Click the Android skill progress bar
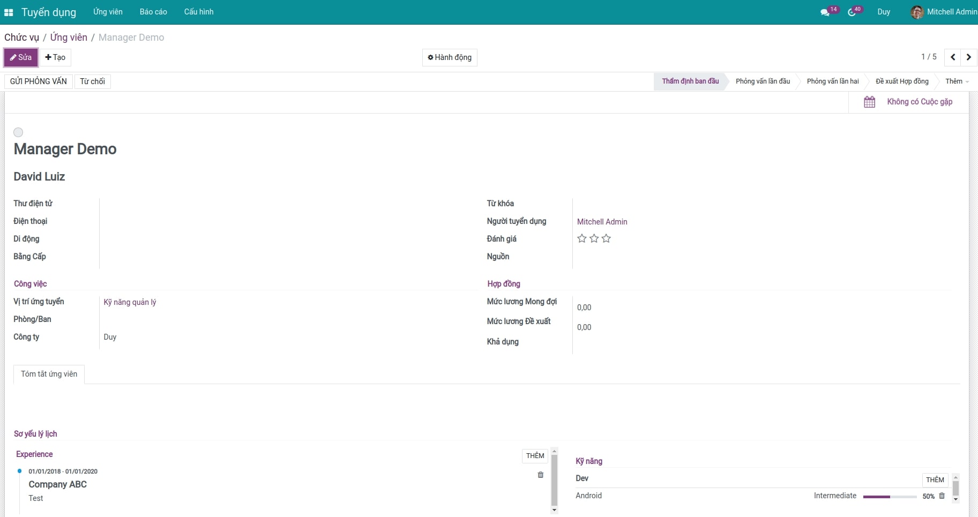 pos(890,497)
